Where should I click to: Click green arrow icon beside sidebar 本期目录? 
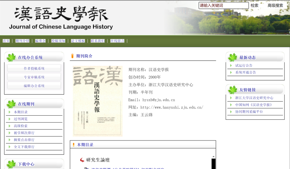[x=9, y=112]
